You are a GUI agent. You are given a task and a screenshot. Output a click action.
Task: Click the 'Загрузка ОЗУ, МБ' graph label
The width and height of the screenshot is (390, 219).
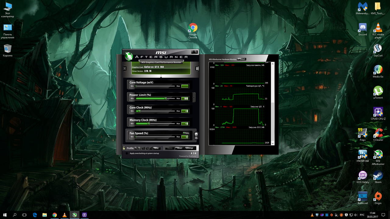[257, 127]
